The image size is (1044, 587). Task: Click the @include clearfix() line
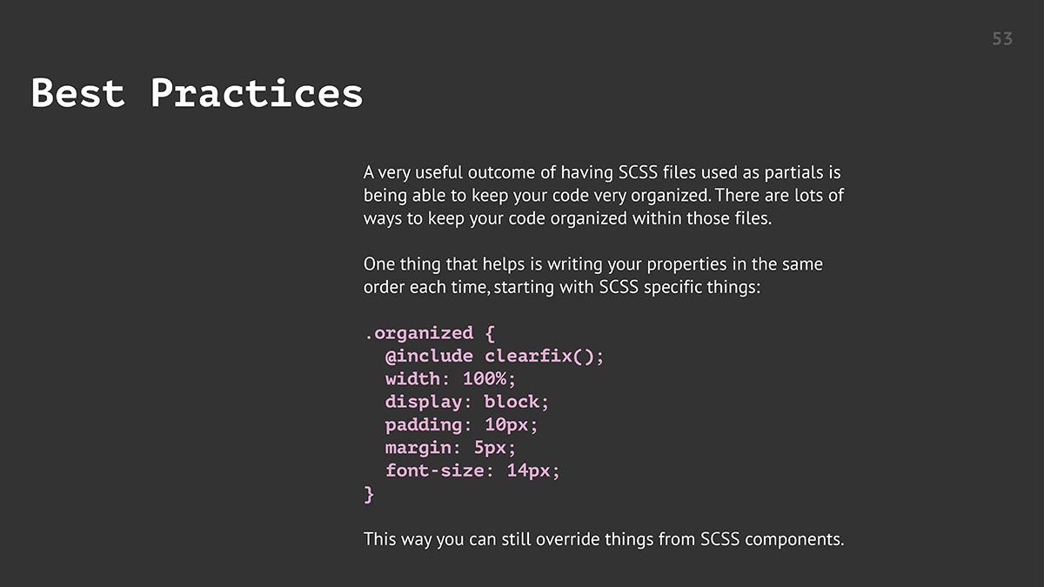(x=494, y=357)
